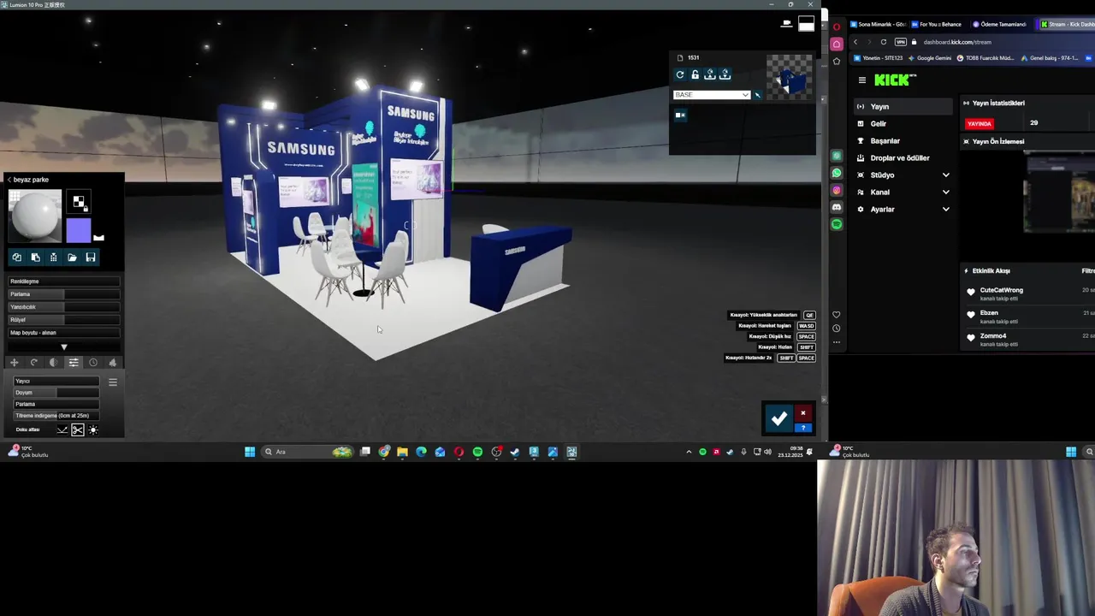The height and width of the screenshot is (616, 1095).
Task: Save material with floppy disk icon
Action: pyautogui.click(x=91, y=257)
